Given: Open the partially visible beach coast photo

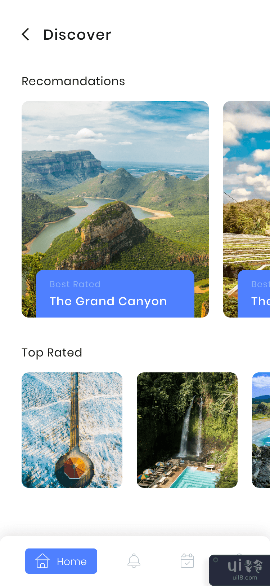Looking at the screenshot, I should (x=261, y=430).
